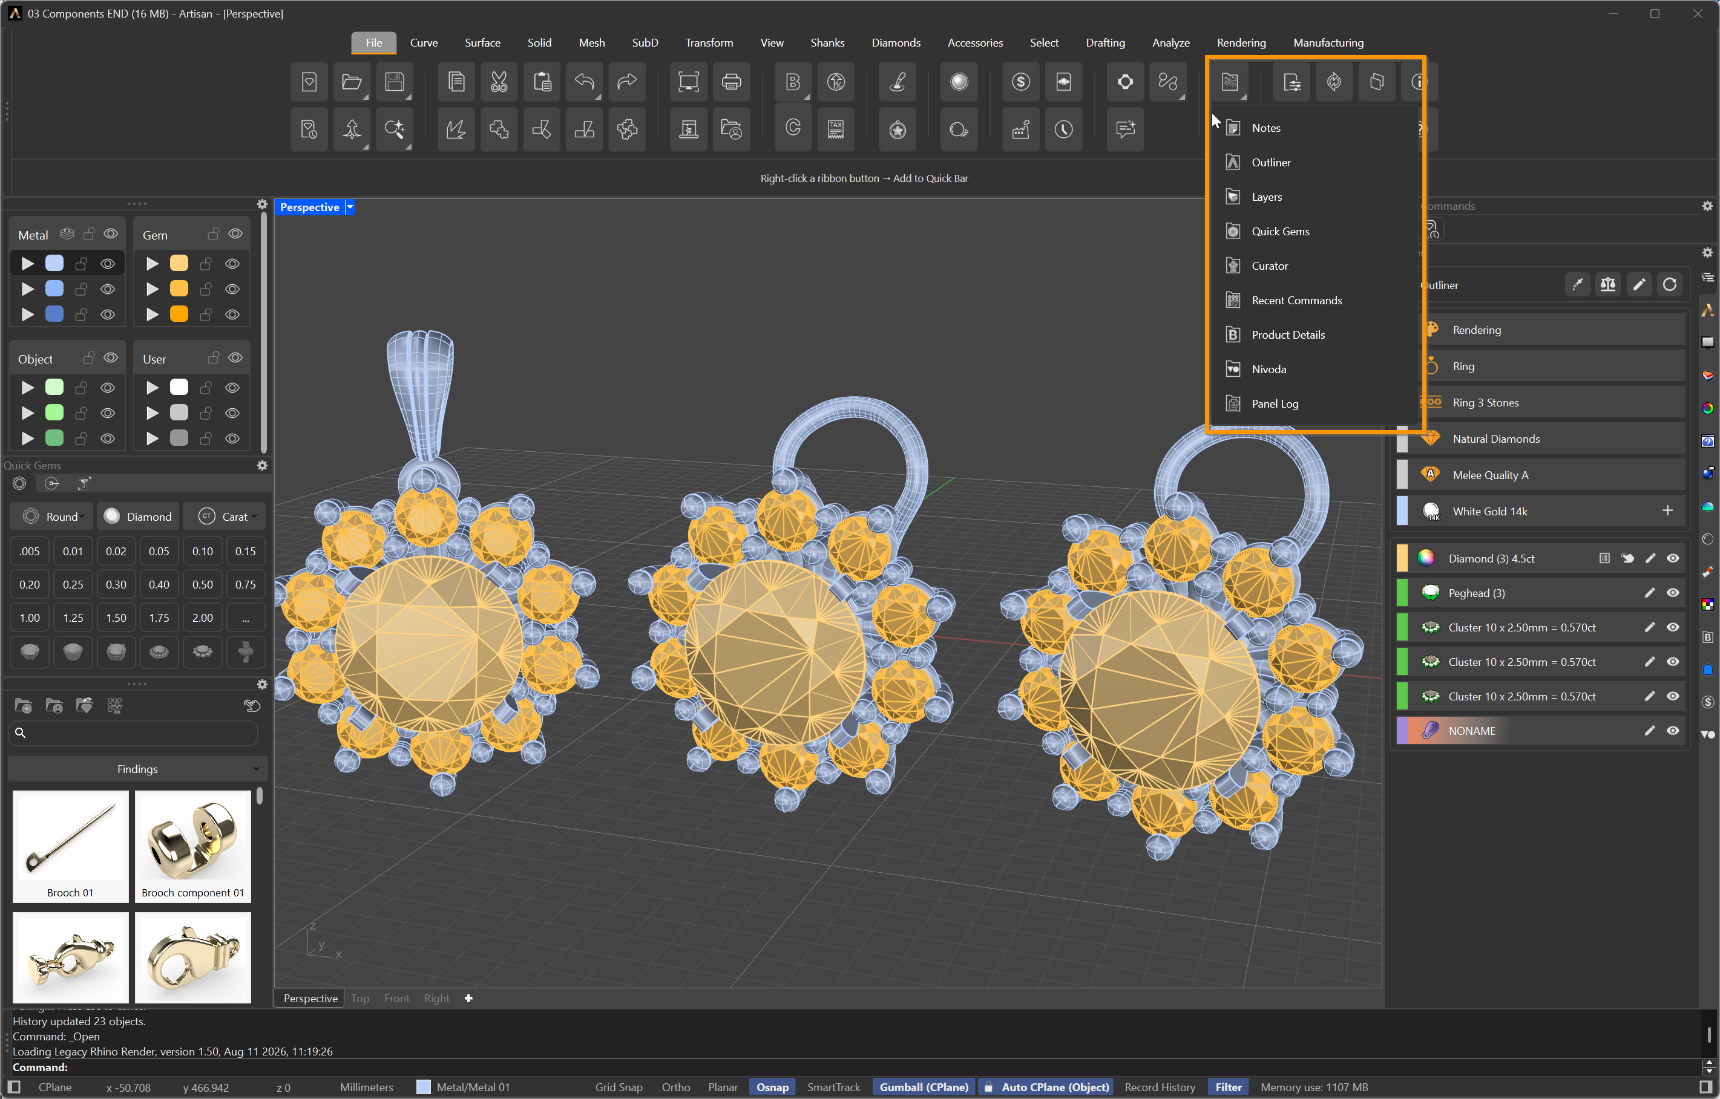Click the refresh icon in Outliner header
The height and width of the screenshot is (1099, 1720).
pos(1669,285)
